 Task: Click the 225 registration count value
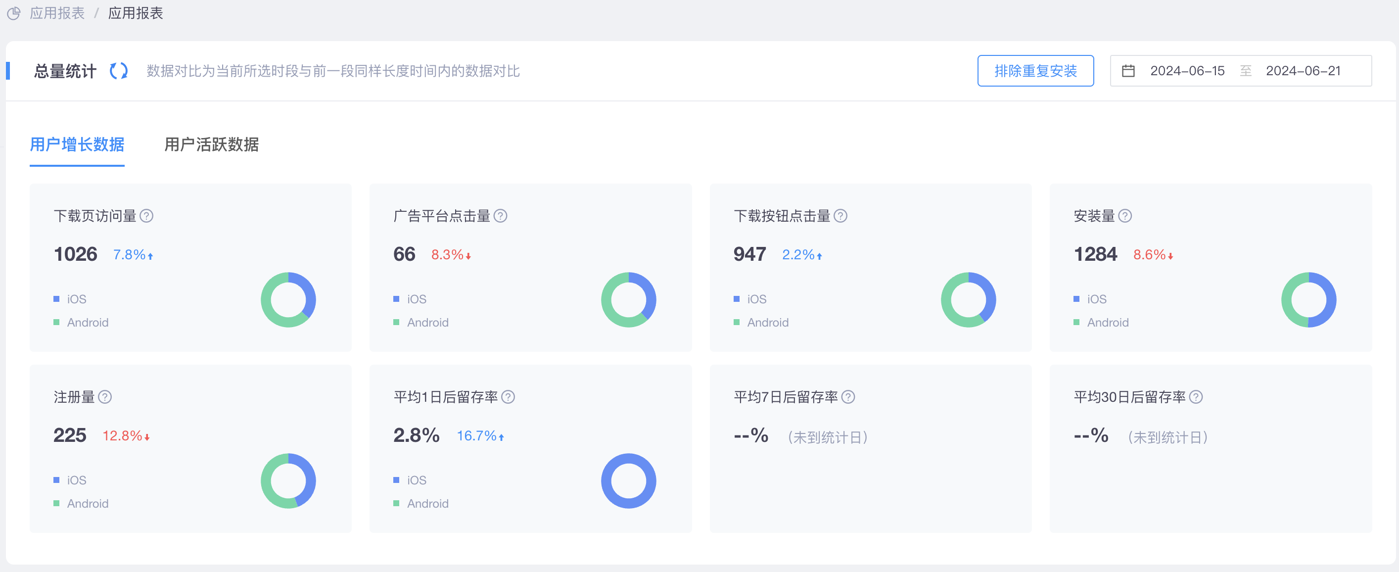70,434
